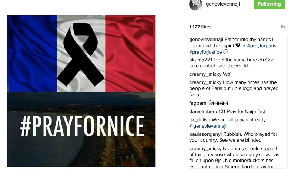Open genevievennaji profile from header username
This screenshot has height=172, width=288.
click(222, 4)
